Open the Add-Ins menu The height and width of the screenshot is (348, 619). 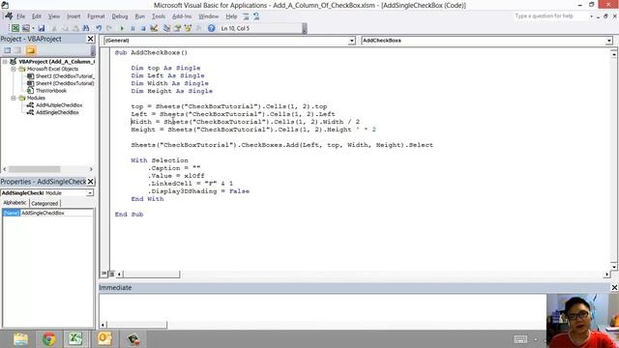tap(182, 16)
